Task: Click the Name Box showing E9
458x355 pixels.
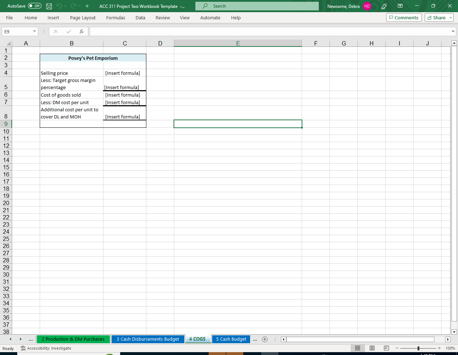Action: pyautogui.click(x=17, y=31)
